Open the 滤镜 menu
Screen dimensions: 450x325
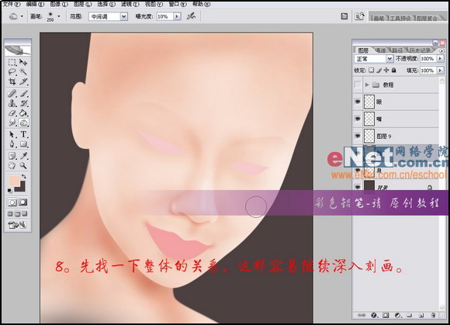130,4
